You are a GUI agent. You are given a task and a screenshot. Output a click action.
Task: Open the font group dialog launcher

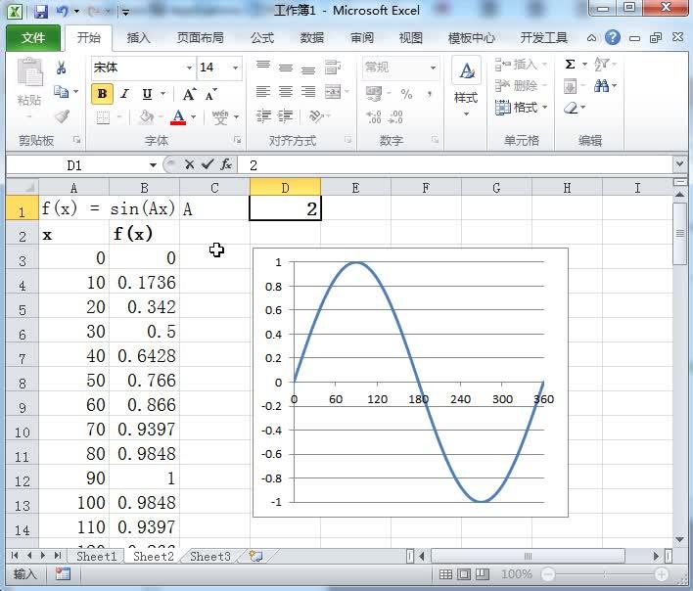coord(237,140)
